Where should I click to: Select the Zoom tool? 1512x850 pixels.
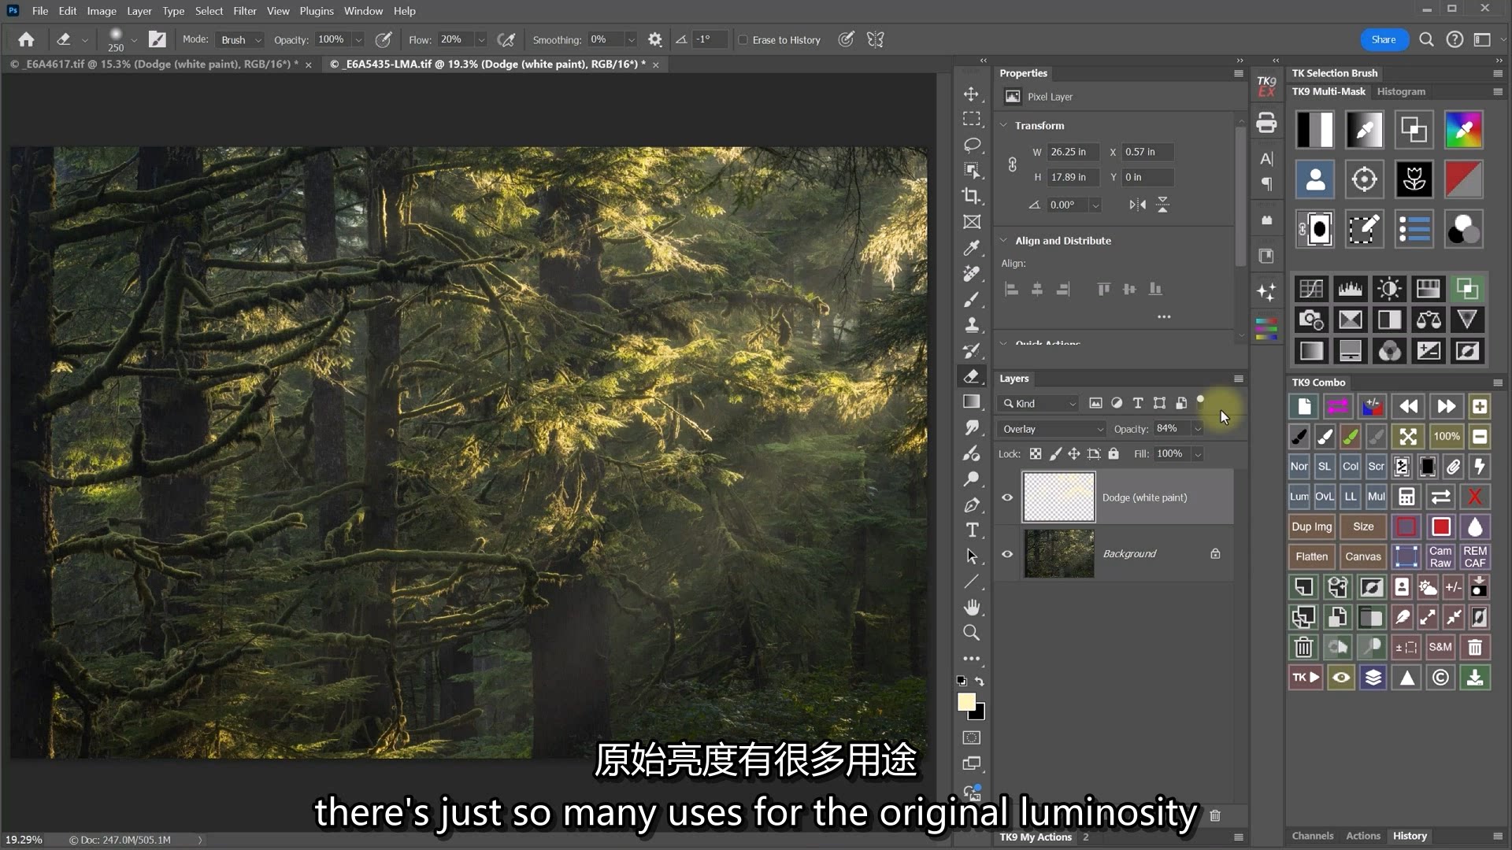tap(972, 633)
